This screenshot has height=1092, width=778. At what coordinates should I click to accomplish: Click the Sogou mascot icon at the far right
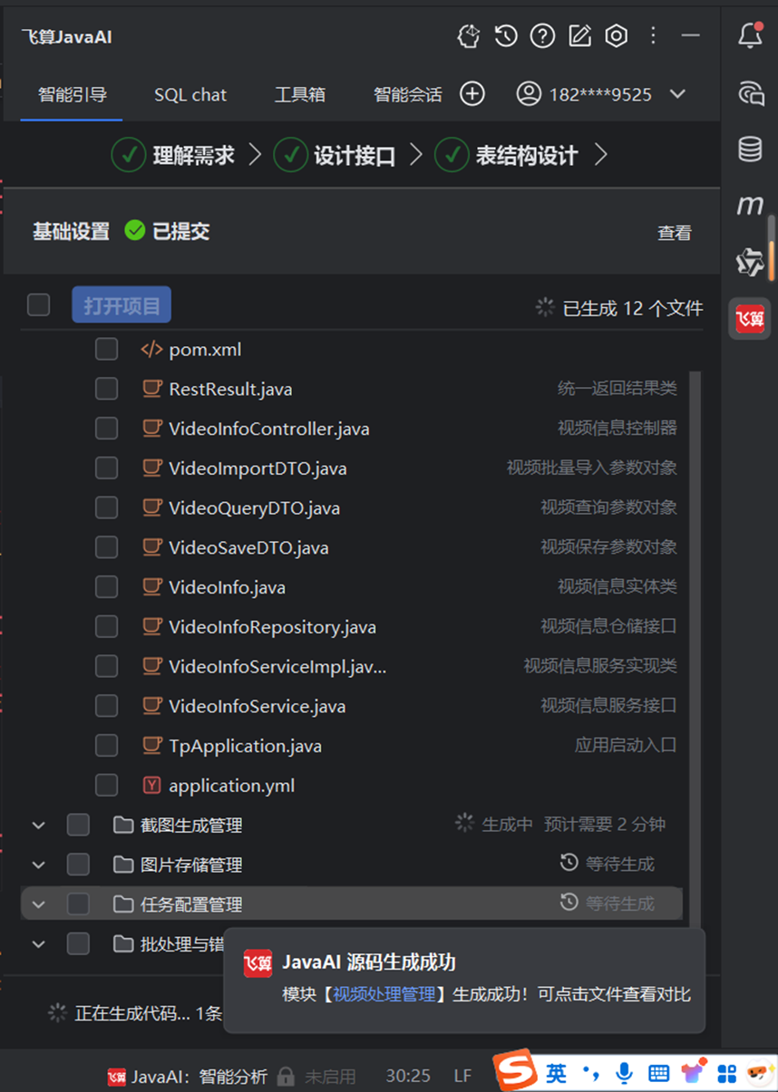[x=759, y=1074]
